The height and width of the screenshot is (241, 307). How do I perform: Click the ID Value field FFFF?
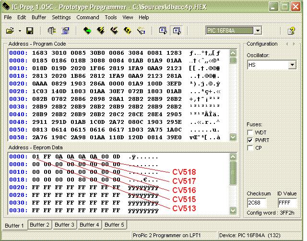287,203
